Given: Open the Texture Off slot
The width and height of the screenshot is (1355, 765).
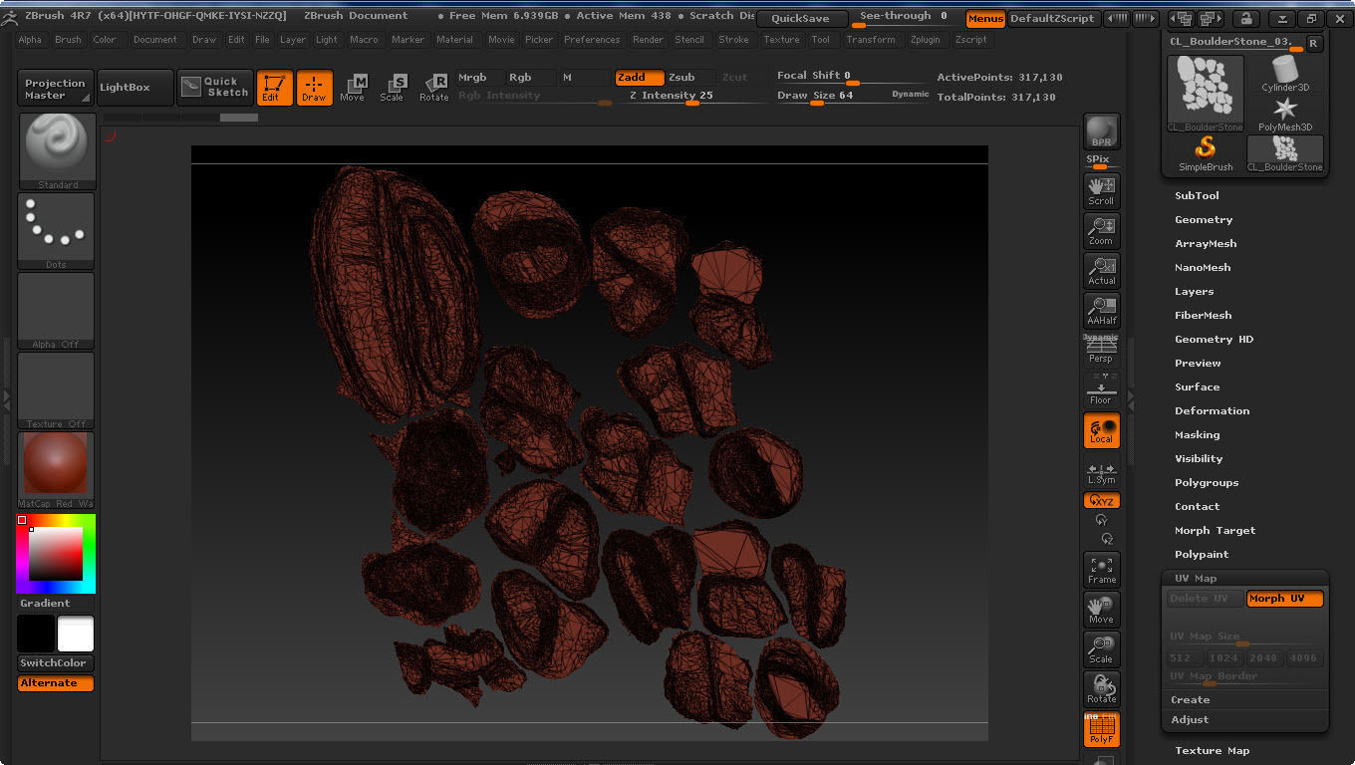Looking at the screenshot, I should (57, 390).
